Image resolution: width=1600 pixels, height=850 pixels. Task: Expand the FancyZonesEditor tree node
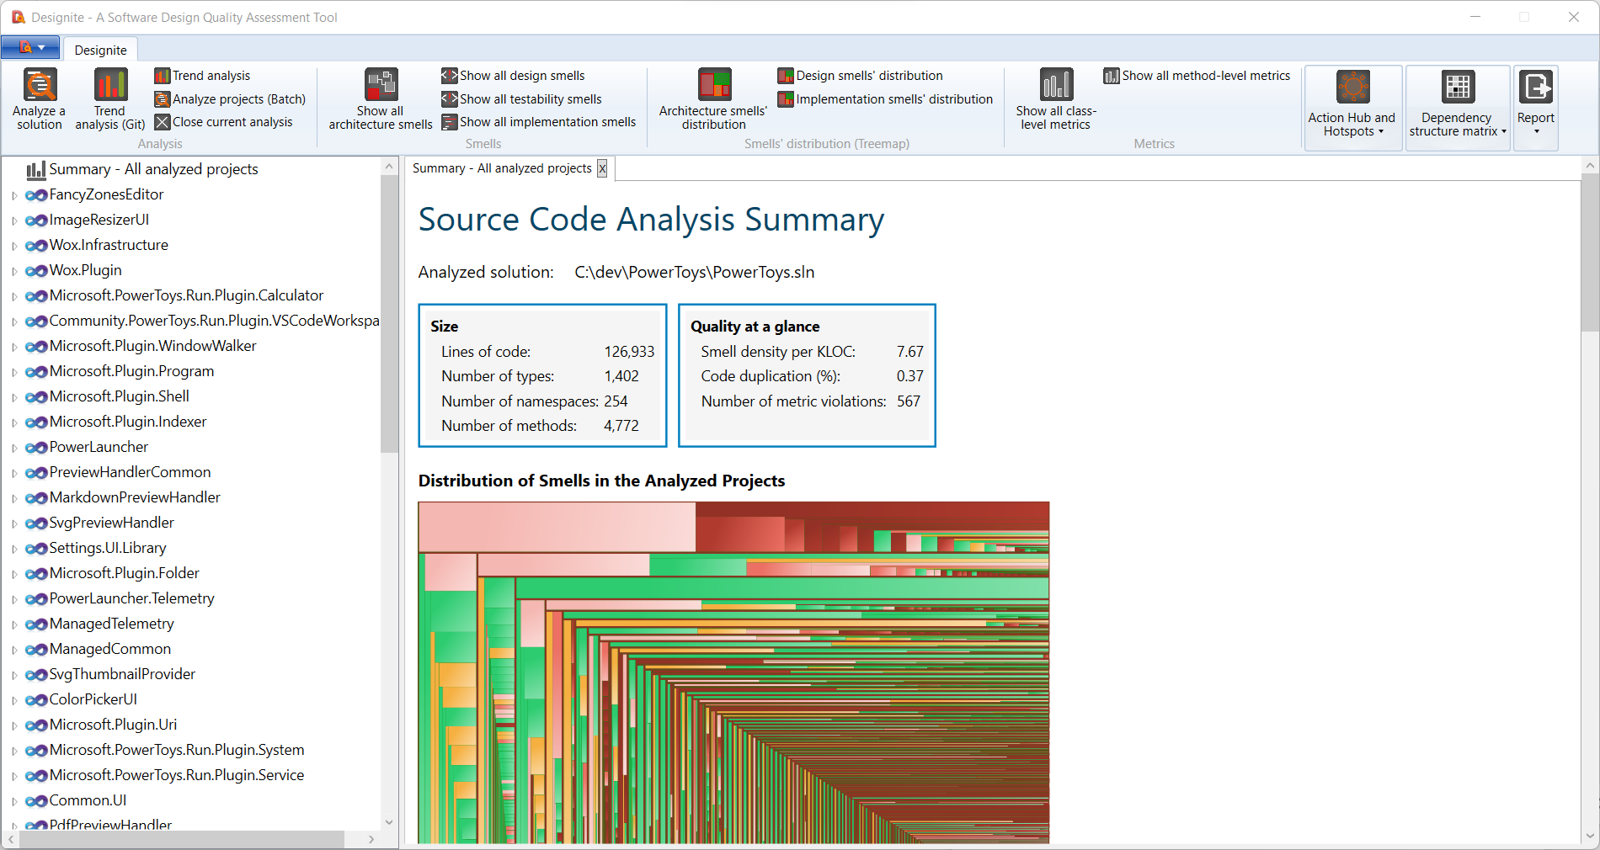click(14, 195)
